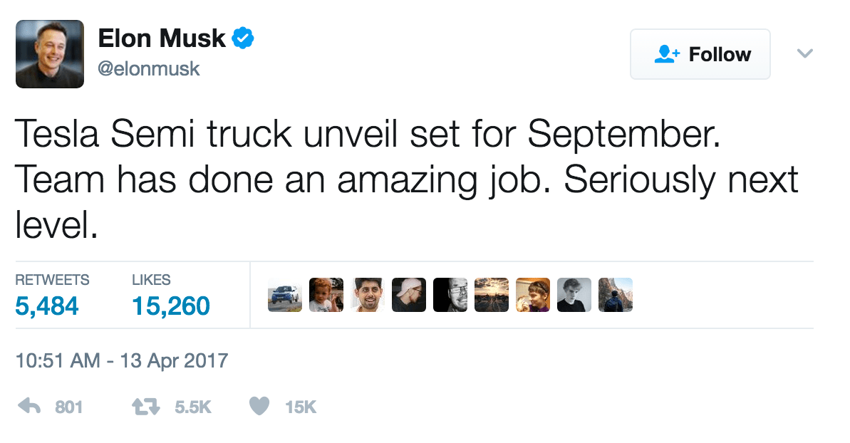Open the 10:51 AM - 13 Apr 2017 timestamp
The image size is (850, 443).
point(122,360)
